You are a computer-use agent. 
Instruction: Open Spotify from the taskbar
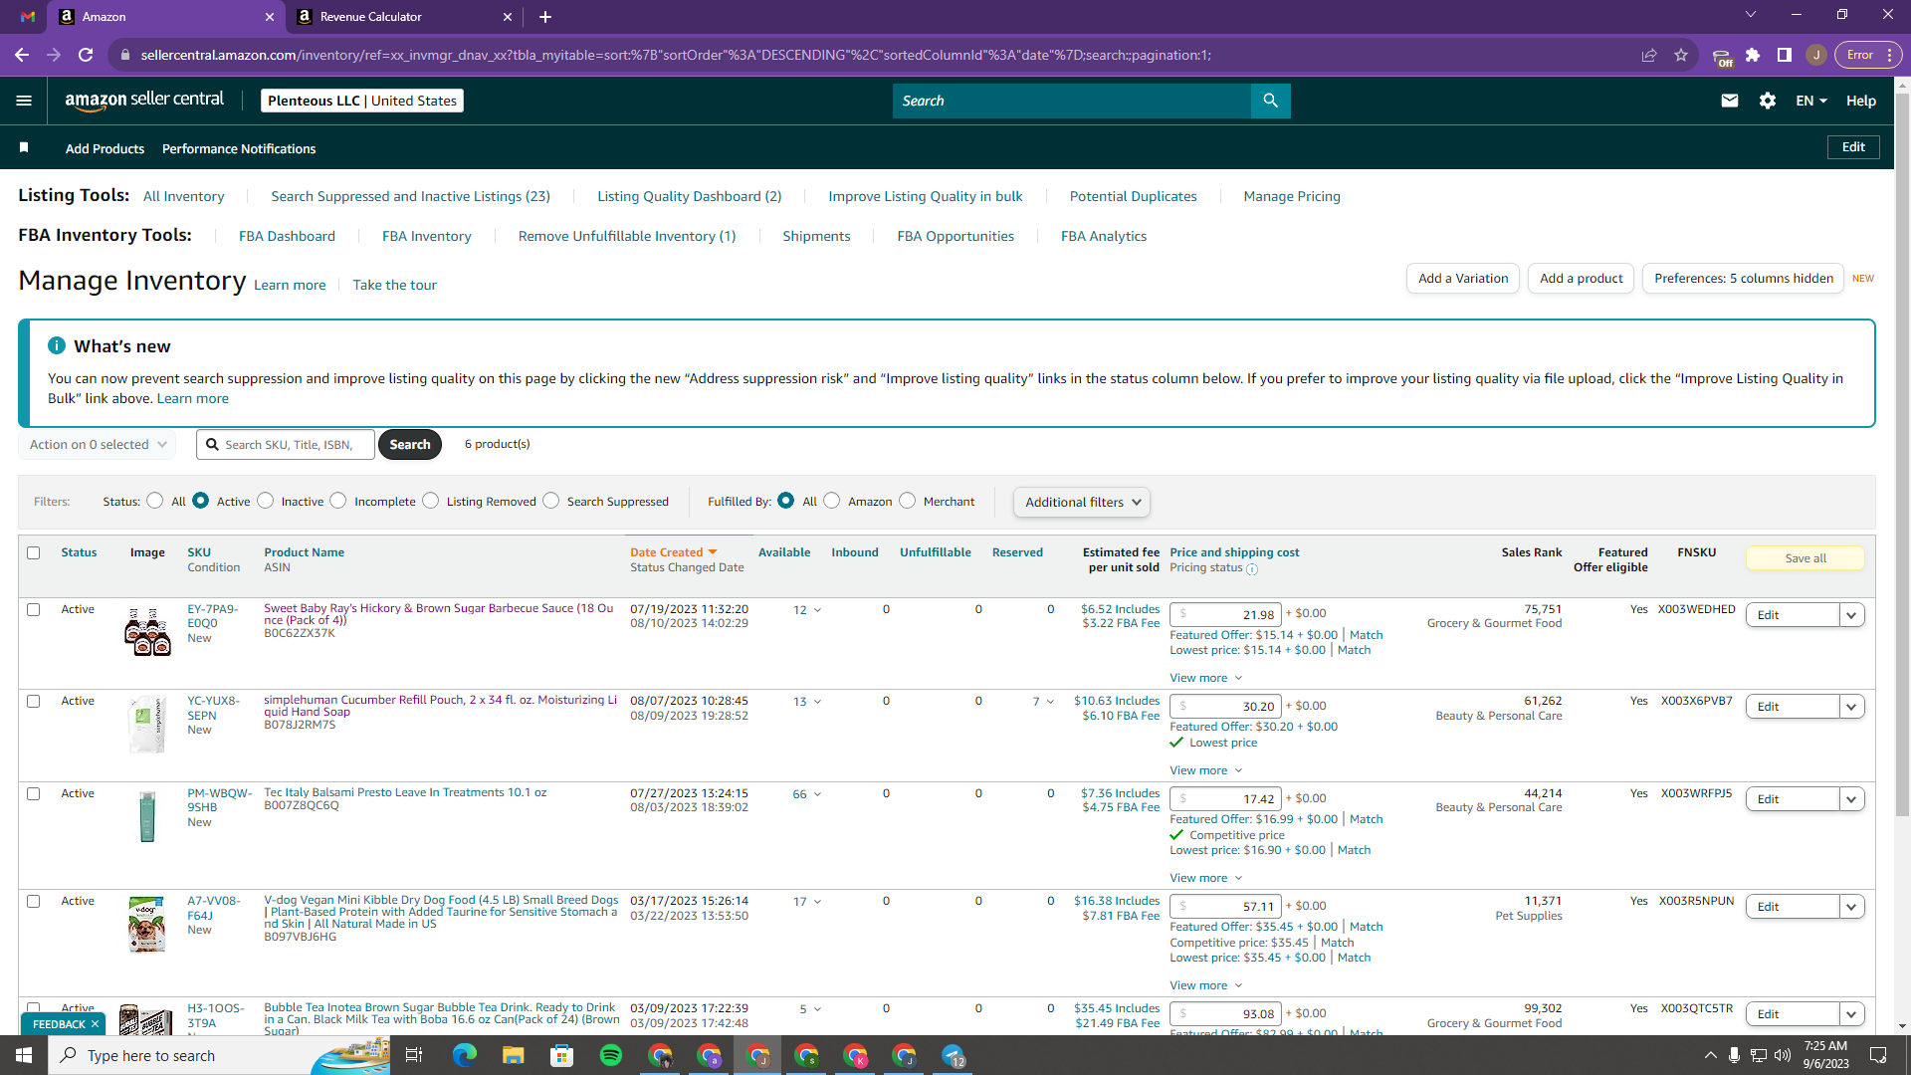pos(611,1055)
